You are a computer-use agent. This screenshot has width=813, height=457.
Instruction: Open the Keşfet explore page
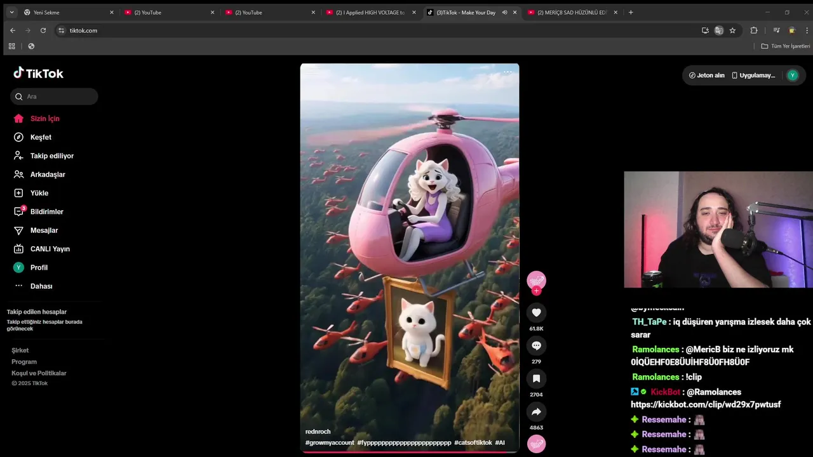33,137
